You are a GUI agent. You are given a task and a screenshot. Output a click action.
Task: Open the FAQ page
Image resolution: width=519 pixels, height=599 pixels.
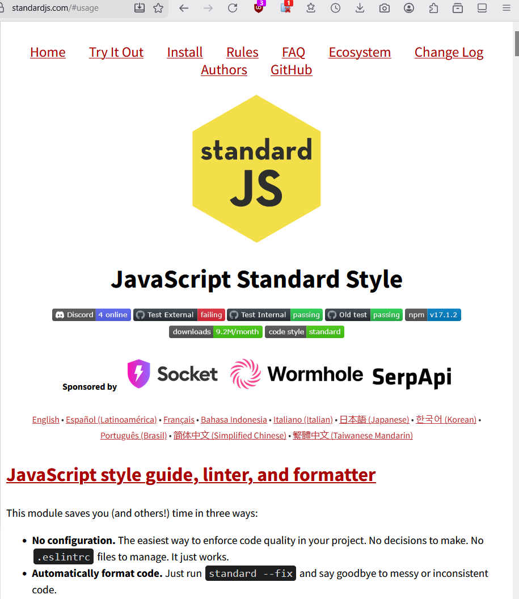click(x=293, y=52)
